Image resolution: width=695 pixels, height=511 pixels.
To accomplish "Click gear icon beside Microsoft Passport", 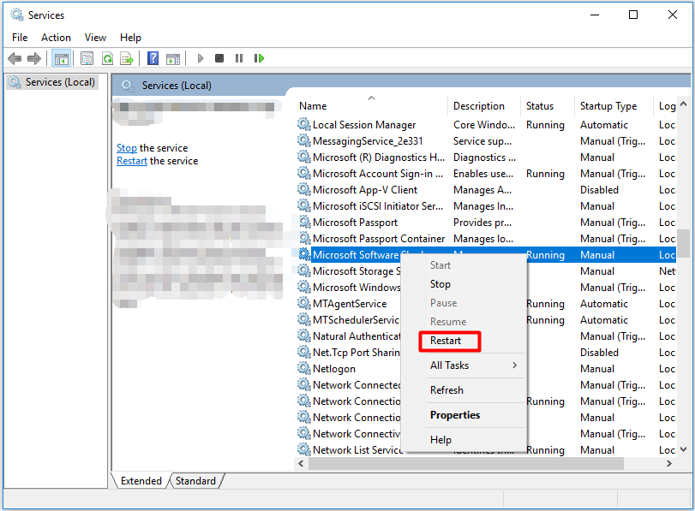I will (303, 223).
